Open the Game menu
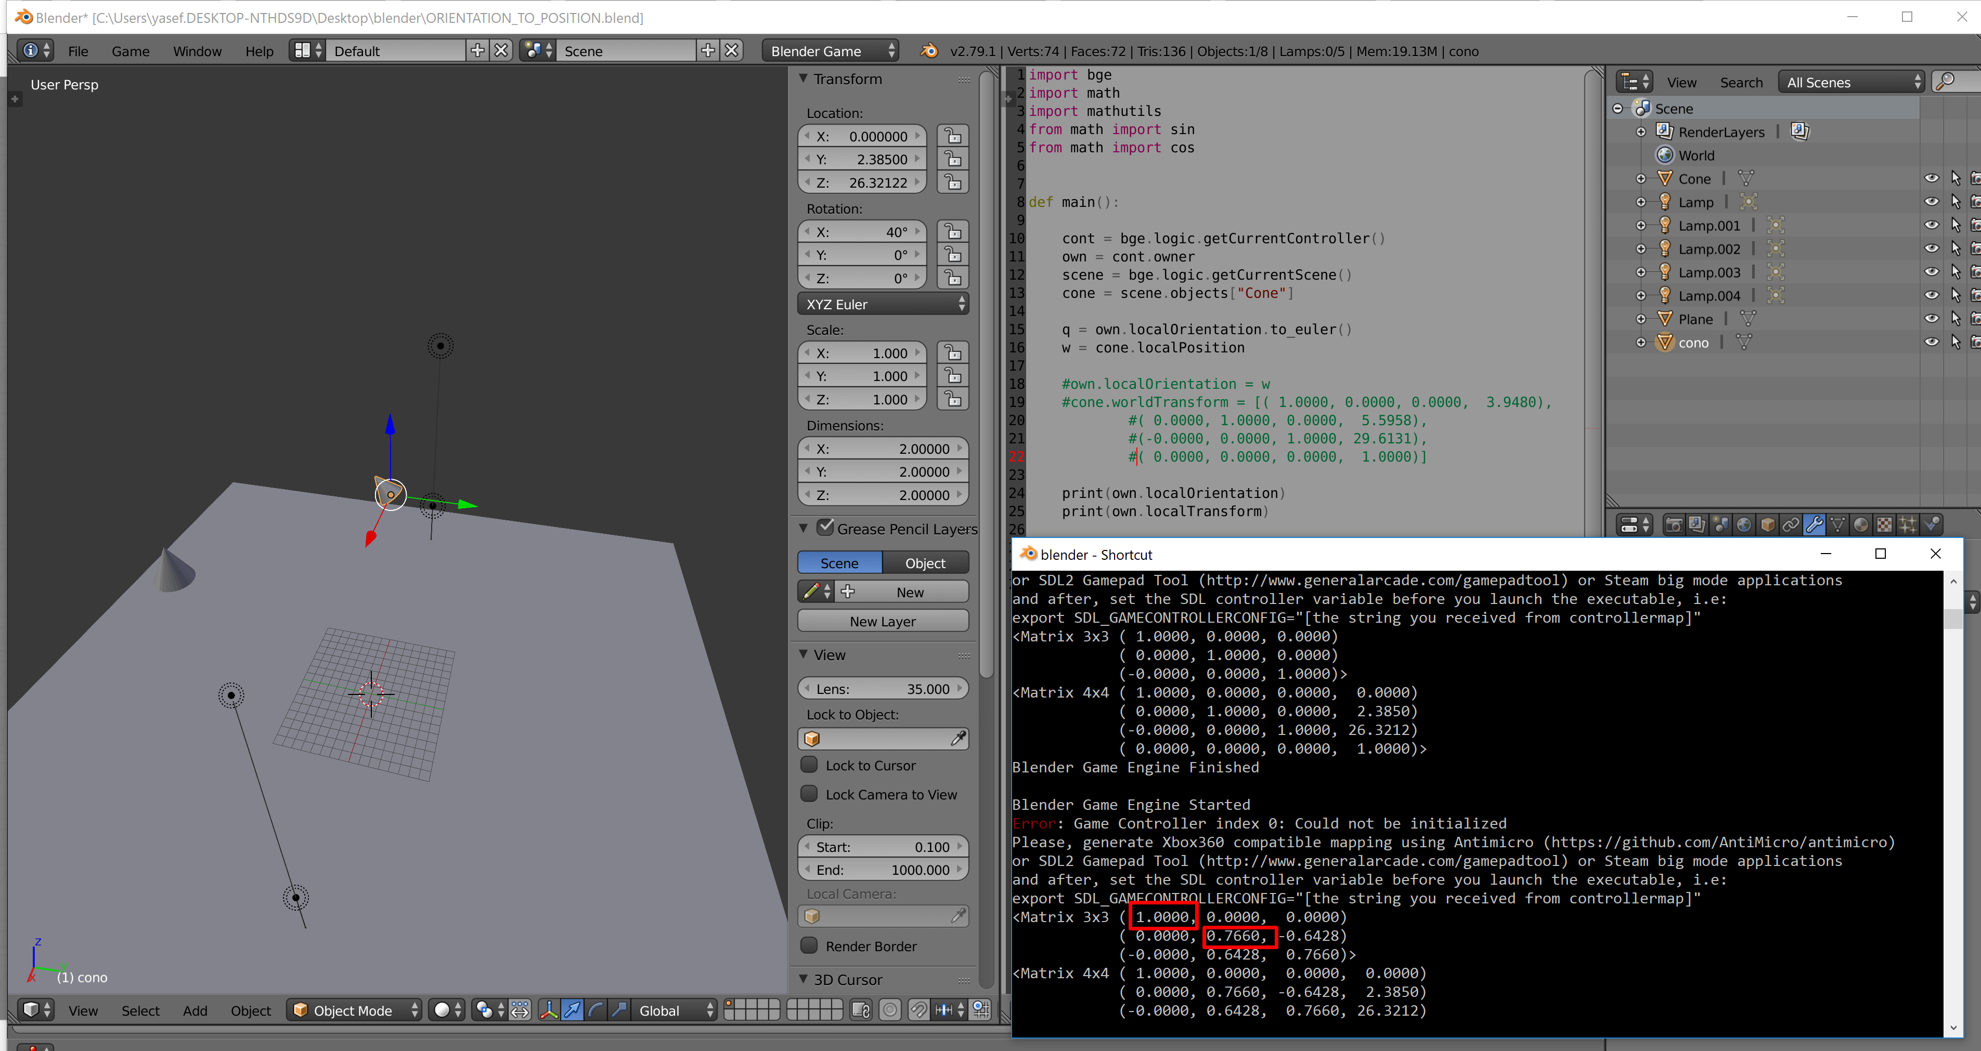1981x1051 pixels. [130, 51]
